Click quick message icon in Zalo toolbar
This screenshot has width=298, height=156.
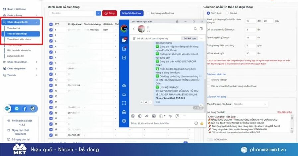[177, 116]
